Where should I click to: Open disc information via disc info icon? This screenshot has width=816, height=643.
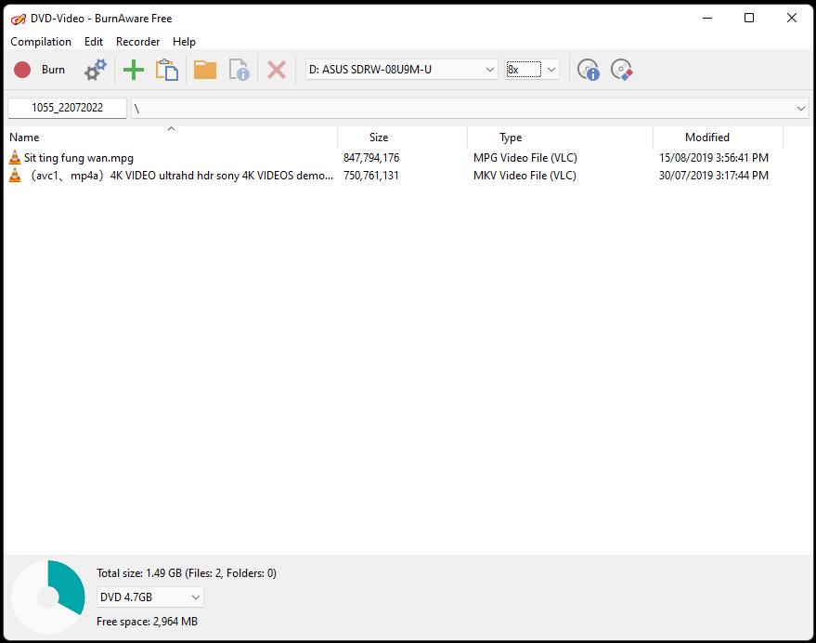[x=588, y=70]
